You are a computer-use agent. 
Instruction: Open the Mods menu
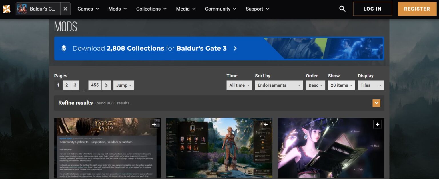coord(117,9)
